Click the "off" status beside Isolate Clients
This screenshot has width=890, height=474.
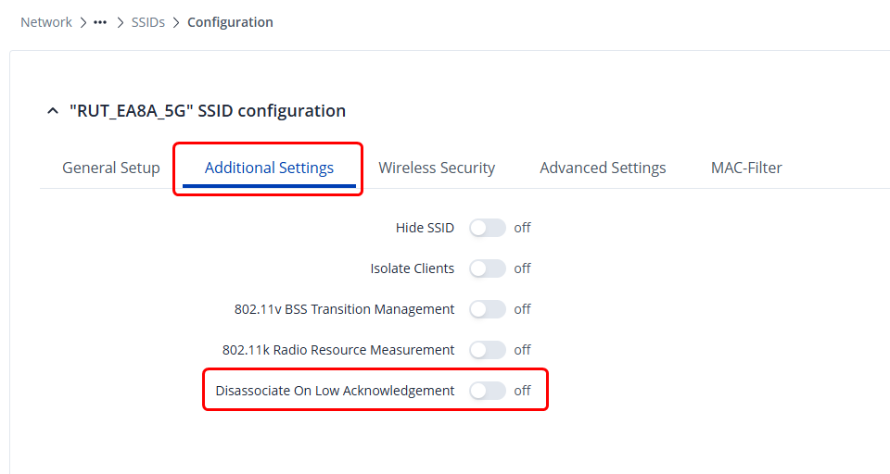[523, 268]
